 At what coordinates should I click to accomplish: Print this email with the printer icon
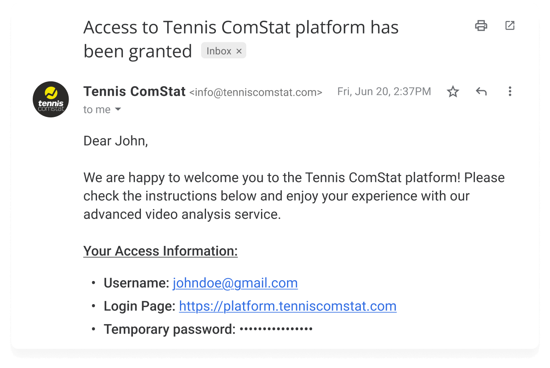481,26
